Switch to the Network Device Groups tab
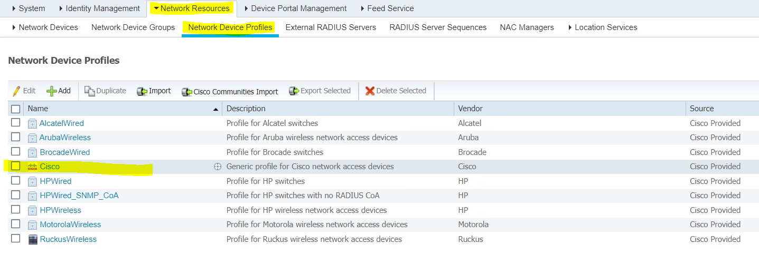 (133, 27)
